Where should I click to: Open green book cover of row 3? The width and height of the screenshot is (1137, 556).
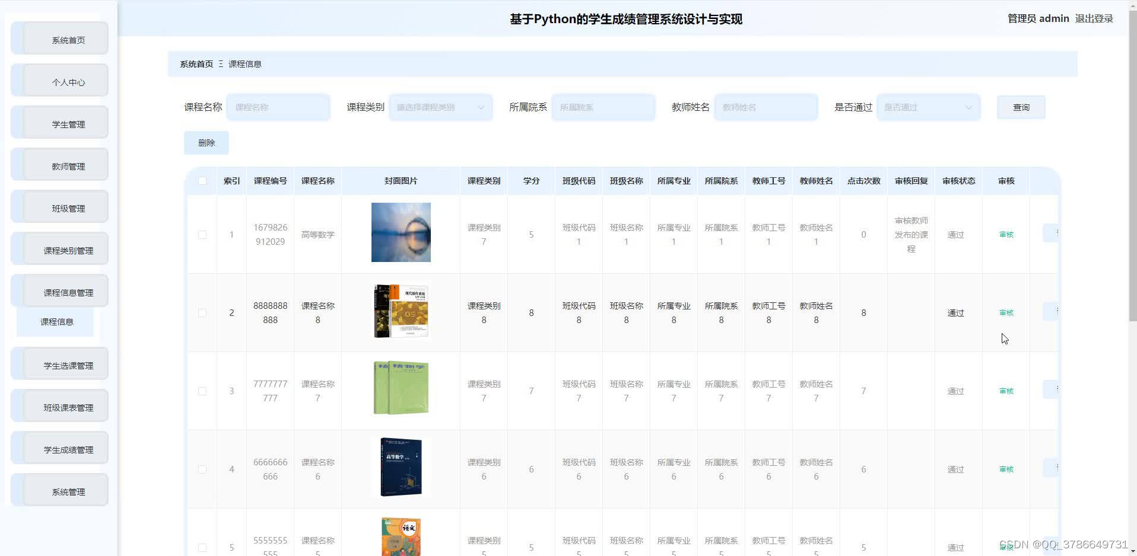tap(401, 388)
